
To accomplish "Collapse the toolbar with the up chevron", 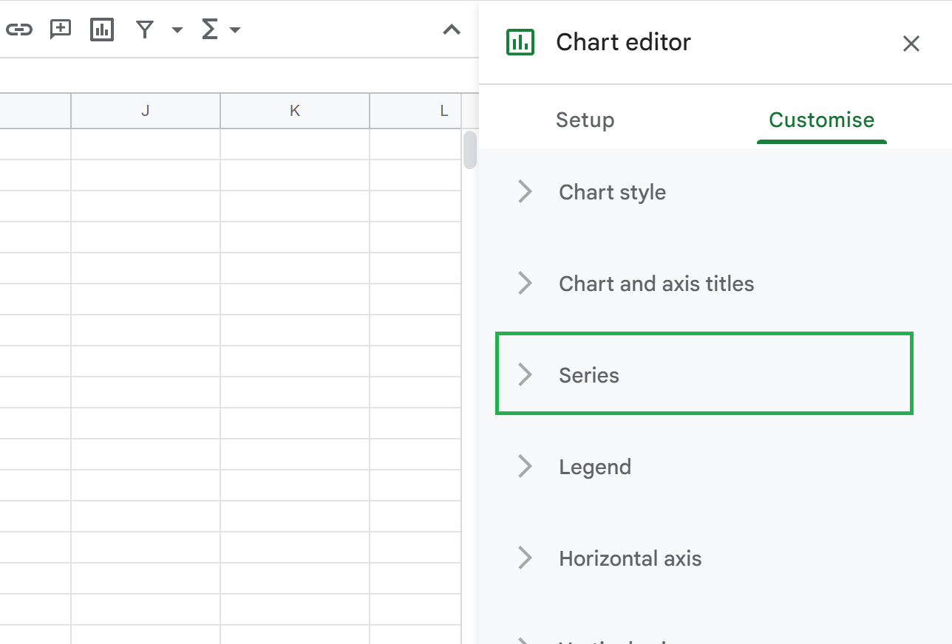I will click(451, 30).
